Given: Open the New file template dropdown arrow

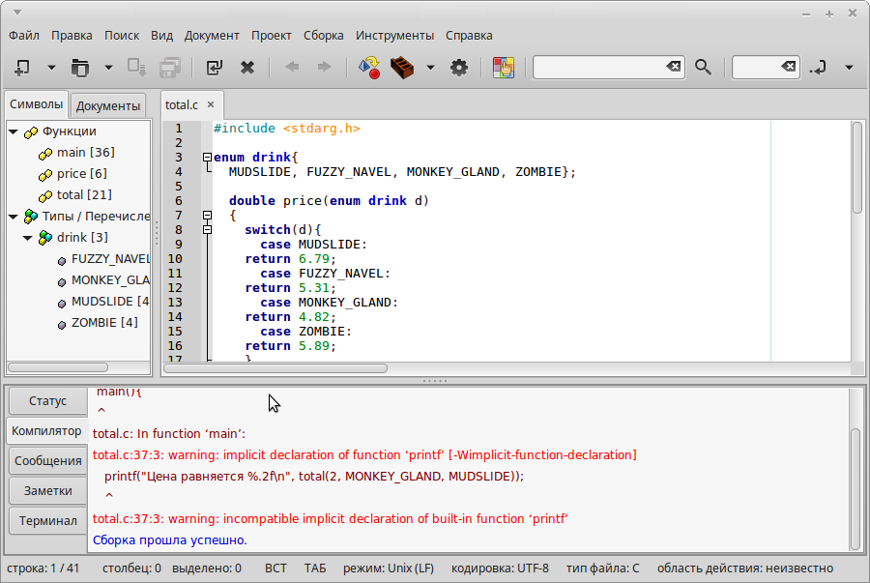Looking at the screenshot, I should click(51, 68).
